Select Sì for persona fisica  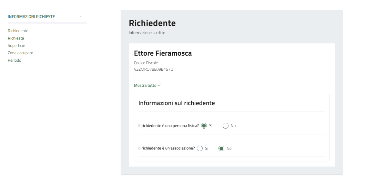204,126
